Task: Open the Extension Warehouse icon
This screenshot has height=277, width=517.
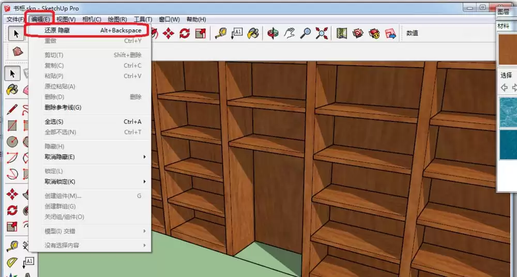Action: click(374, 33)
